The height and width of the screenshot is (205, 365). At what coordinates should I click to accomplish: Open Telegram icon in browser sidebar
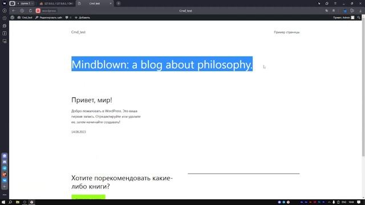click(x=5, y=168)
